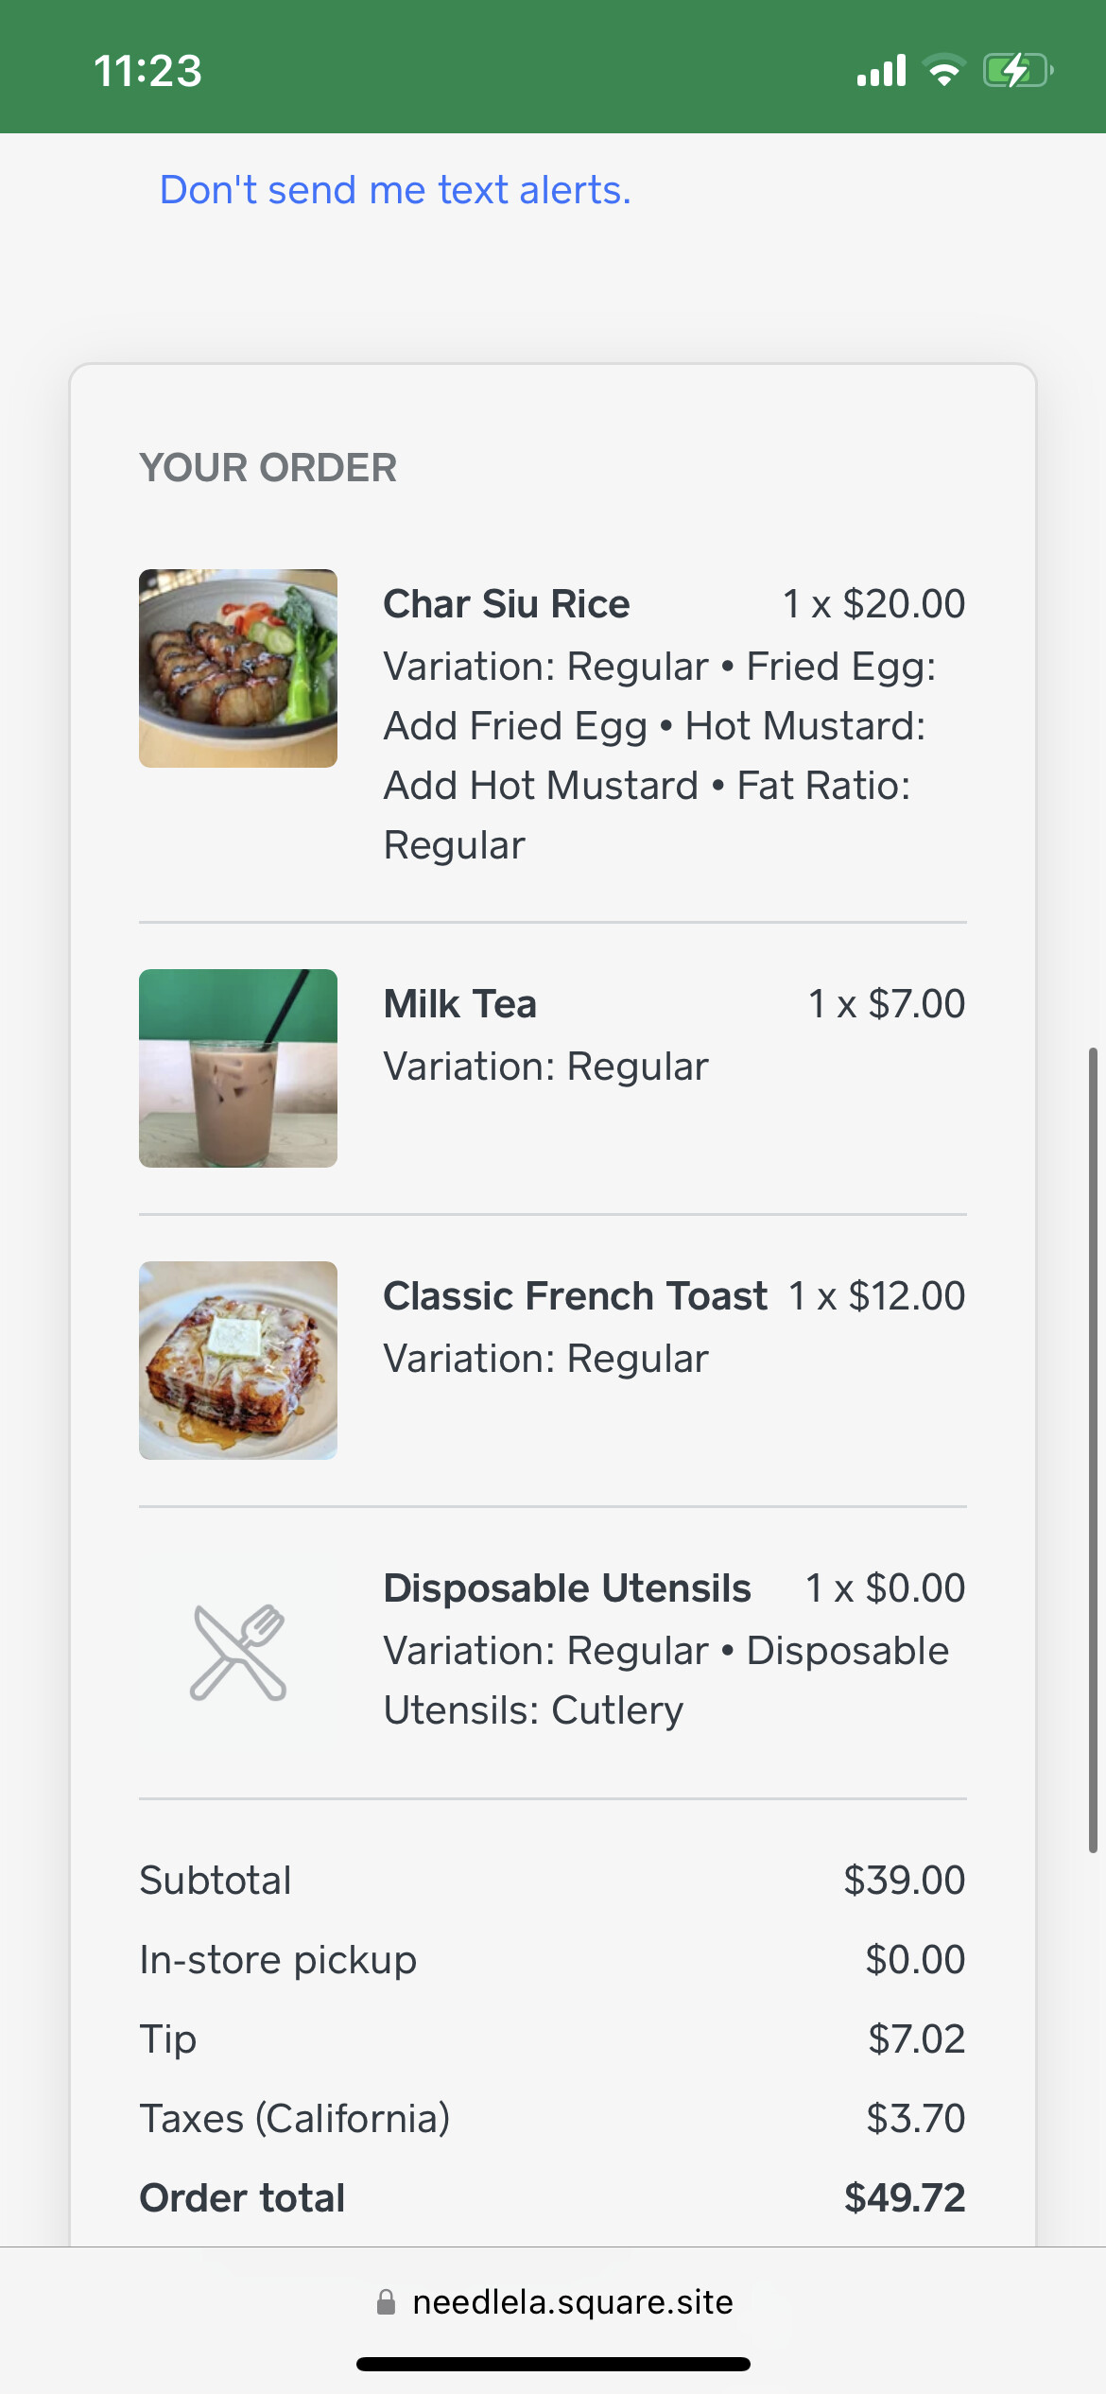Tap the cellular signal bars icon
The height and width of the screenshot is (2394, 1106).
tap(881, 71)
